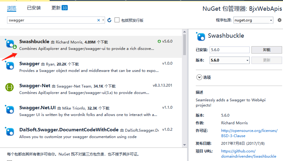Click the v1.1.0 version text
This screenshot has height=161, width=283.
click(167, 107)
